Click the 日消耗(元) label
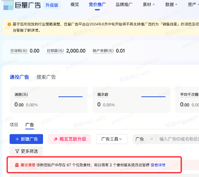Screen dimensions: 199x177 point(19,51)
